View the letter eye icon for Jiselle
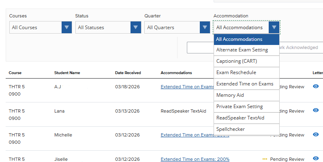323x162 pixels. [316, 158]
